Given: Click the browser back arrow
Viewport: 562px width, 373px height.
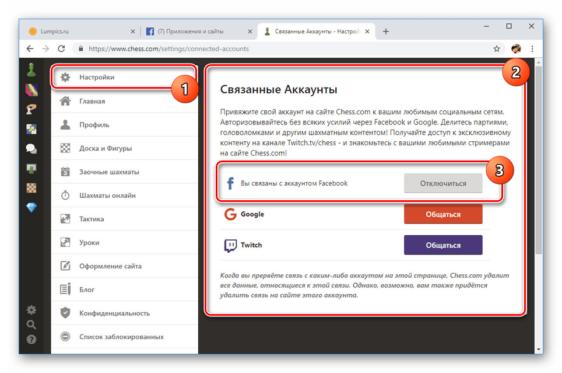Looking at the screenshot, I should pyautogui.click(x=30, y=49).
